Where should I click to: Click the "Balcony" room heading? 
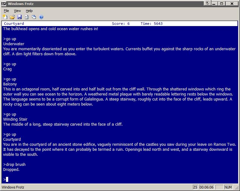10,84
